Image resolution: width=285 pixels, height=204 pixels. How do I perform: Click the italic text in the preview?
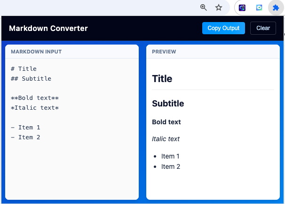coord(166,139)
